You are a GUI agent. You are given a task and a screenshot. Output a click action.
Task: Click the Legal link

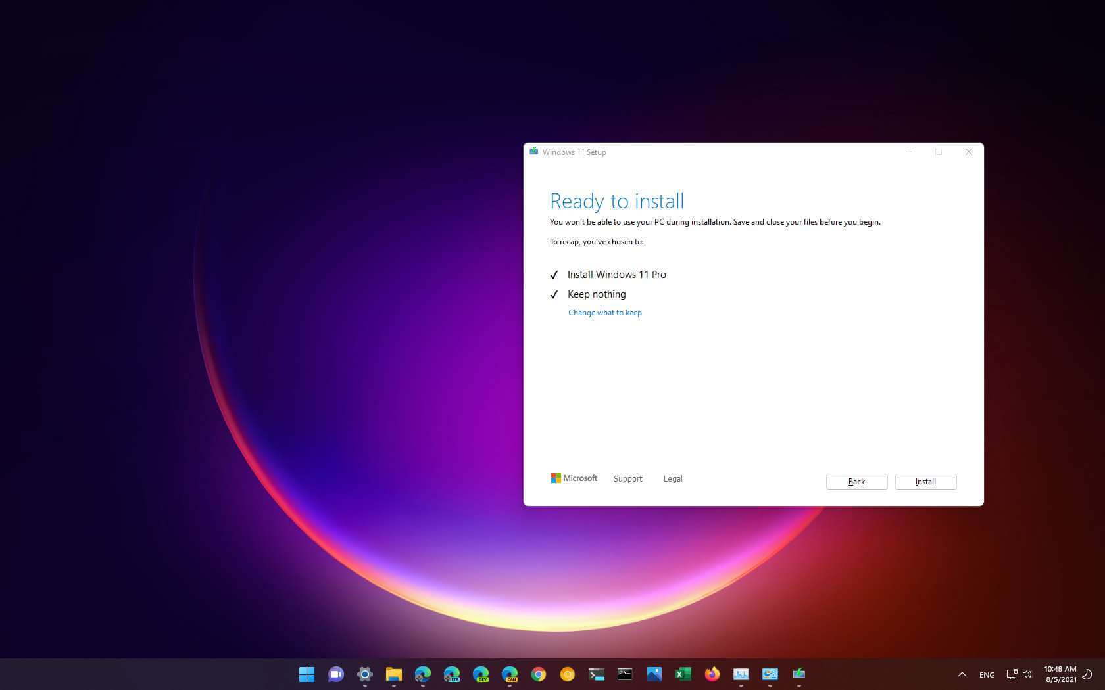673,478
